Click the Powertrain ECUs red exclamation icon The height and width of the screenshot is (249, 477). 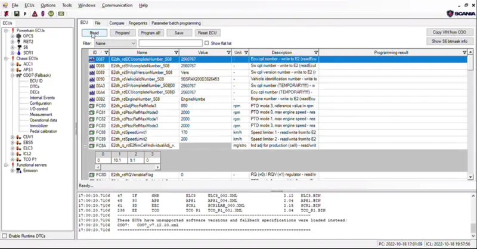click(13, 30)
